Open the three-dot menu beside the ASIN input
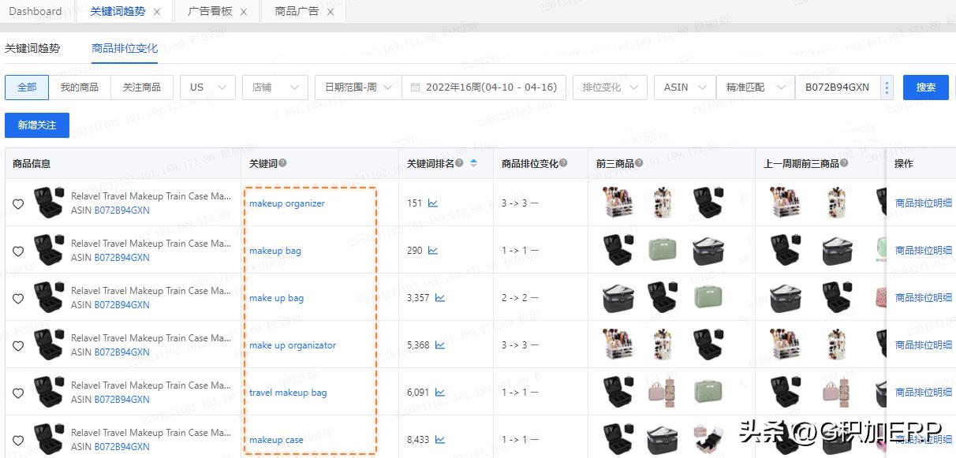Image resolution: width=956 pixels, height=458 pixels. click(x=887, y=88)
